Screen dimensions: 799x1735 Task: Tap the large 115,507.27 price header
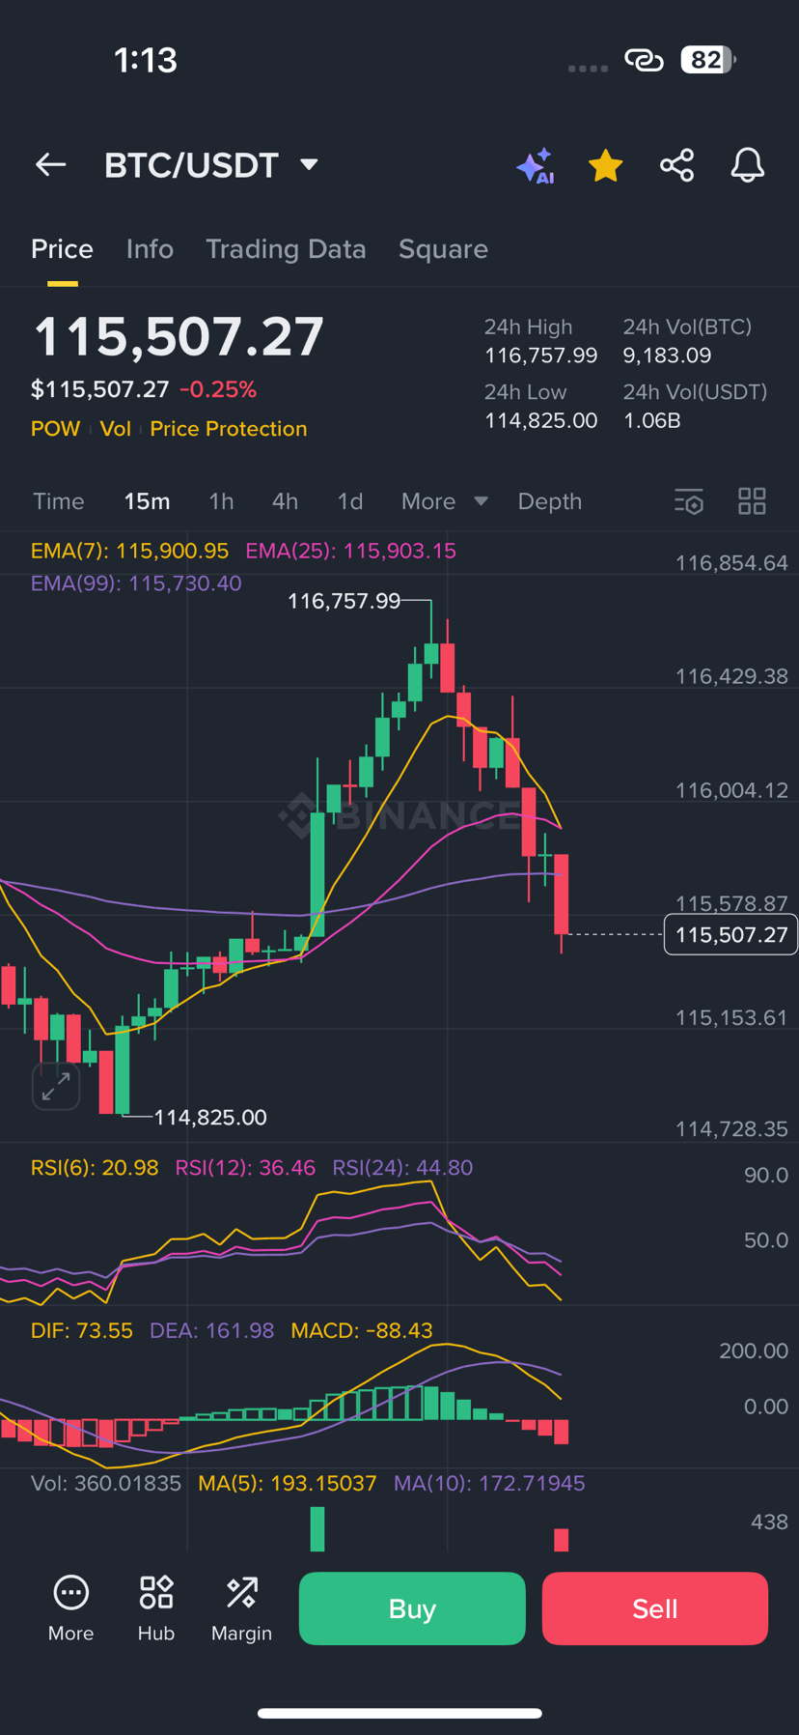179,337
